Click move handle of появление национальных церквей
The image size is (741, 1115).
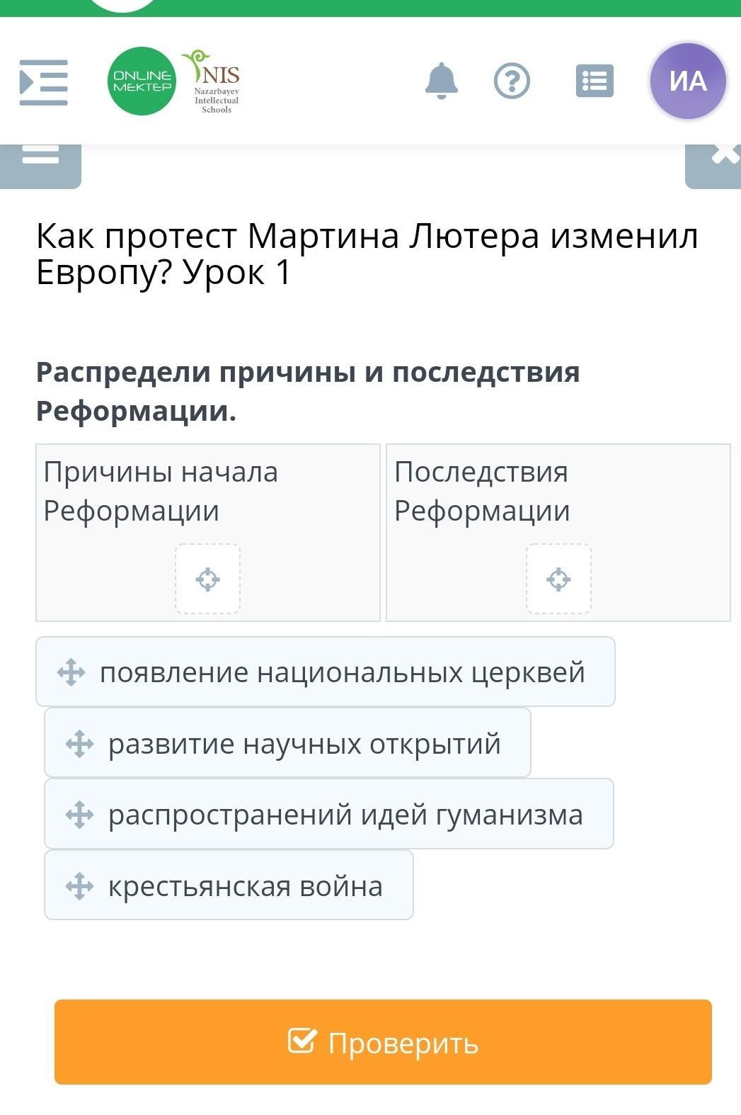tap(71, 672)
